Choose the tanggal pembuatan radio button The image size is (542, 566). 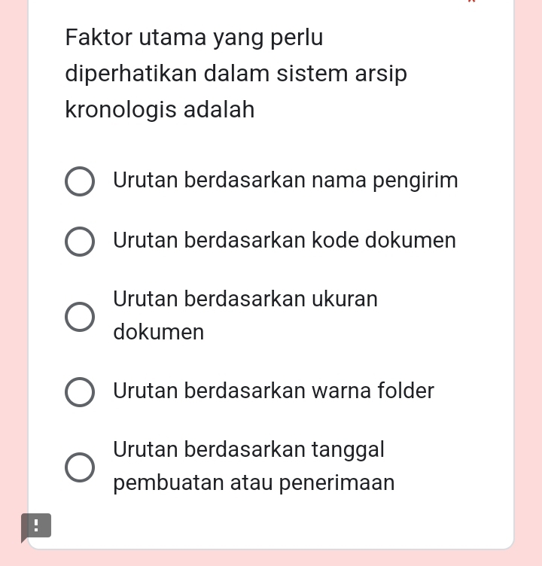(80, 467)
